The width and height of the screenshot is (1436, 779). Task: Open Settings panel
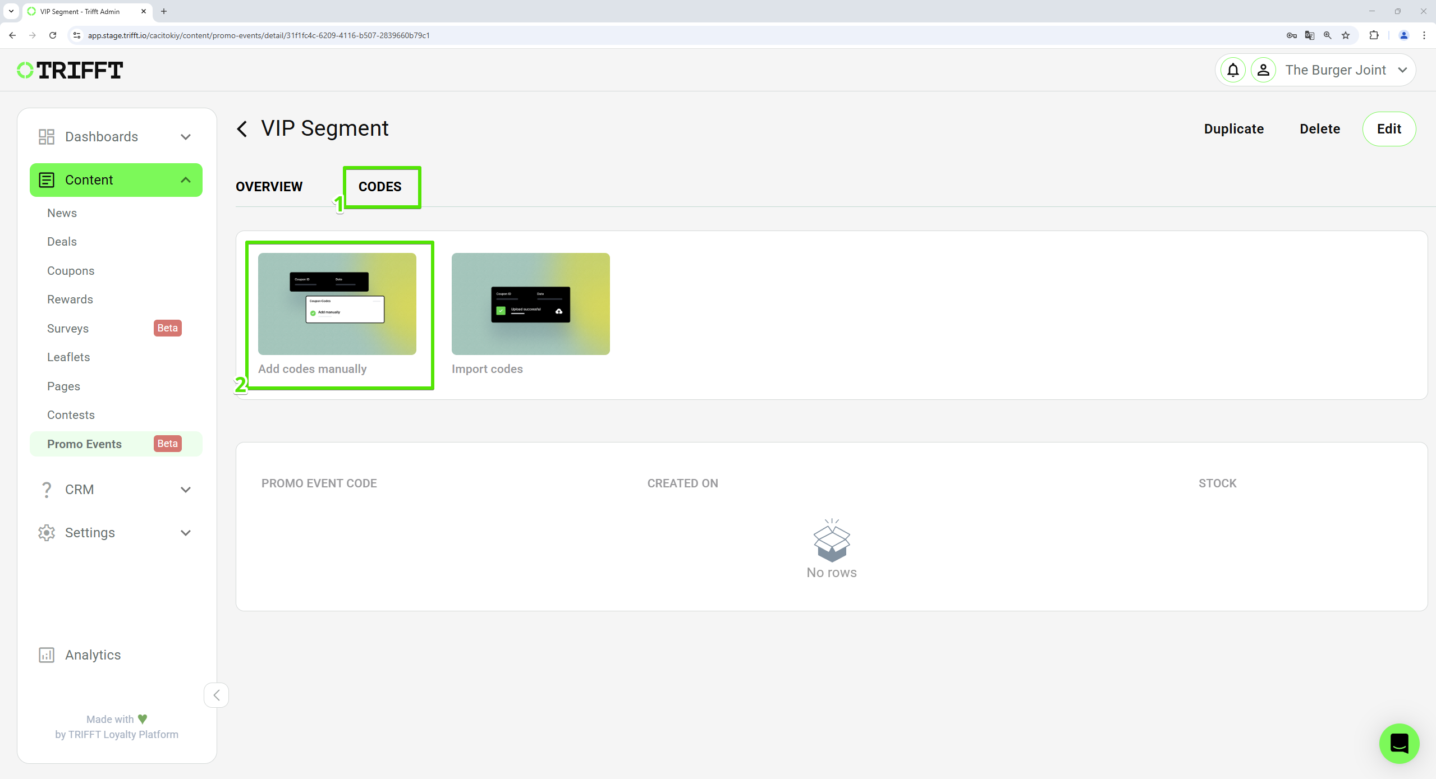click(x=114, y=532)
